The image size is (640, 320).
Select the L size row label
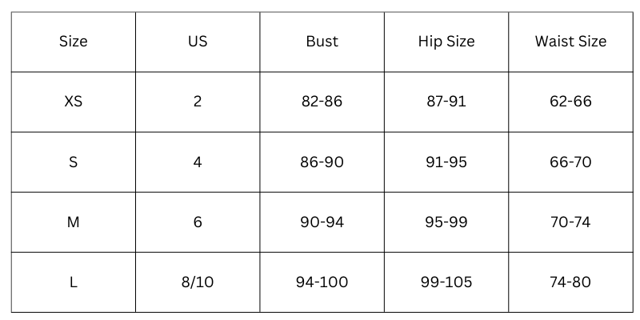[73, 282]
